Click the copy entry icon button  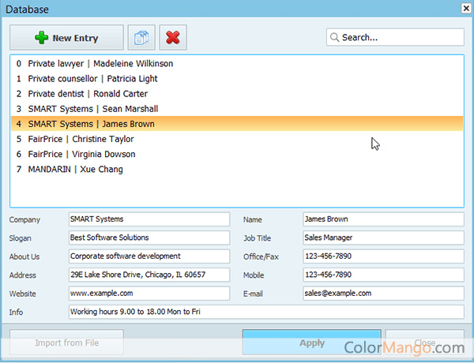point(142,38)
